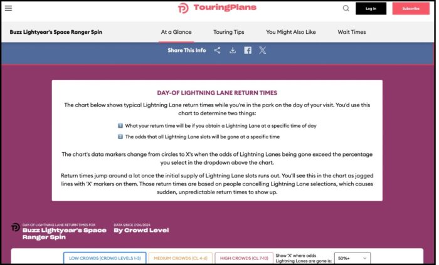Select High Crowds (CL 7-10)
This screenshot has height=265, width=439.
point(244,258)
